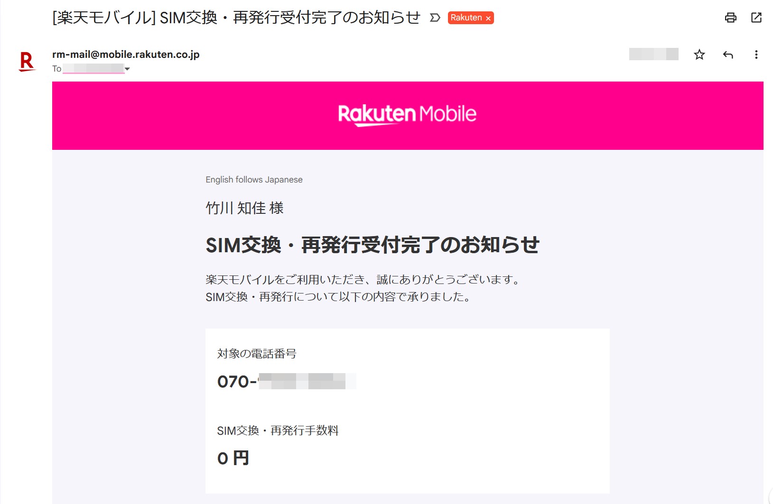Click the Rakuten Mobile banner logo
773x504 pixels.
tap(407, 115)
